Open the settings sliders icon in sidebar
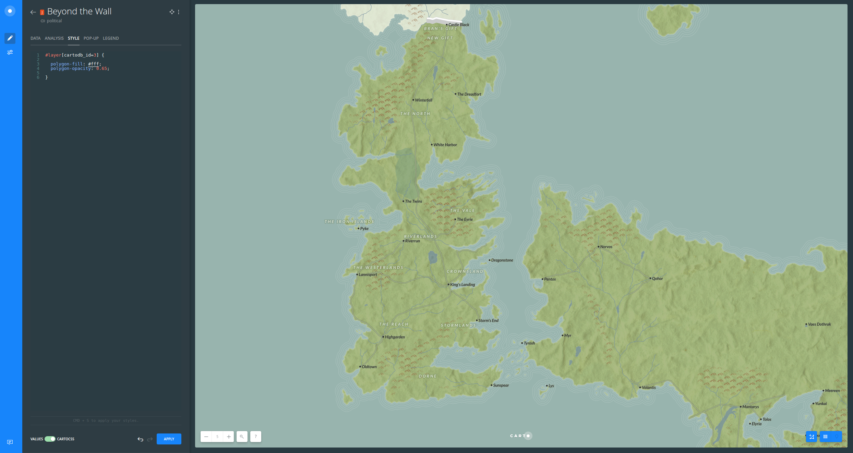 click(10, 52)
